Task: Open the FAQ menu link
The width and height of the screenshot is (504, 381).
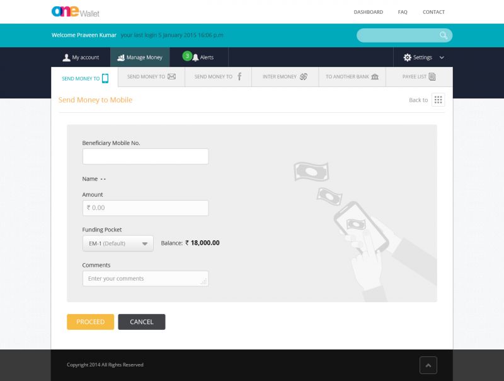Action: (x=403, y=12)
